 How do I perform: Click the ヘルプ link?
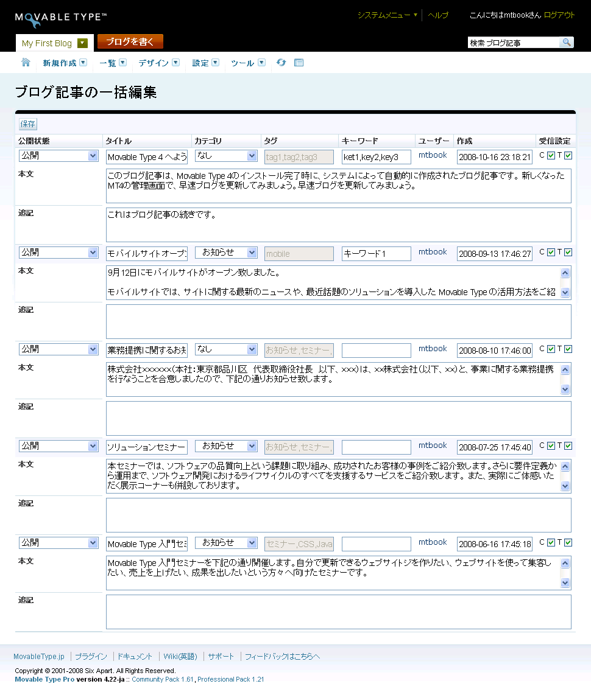click(438, 15)
